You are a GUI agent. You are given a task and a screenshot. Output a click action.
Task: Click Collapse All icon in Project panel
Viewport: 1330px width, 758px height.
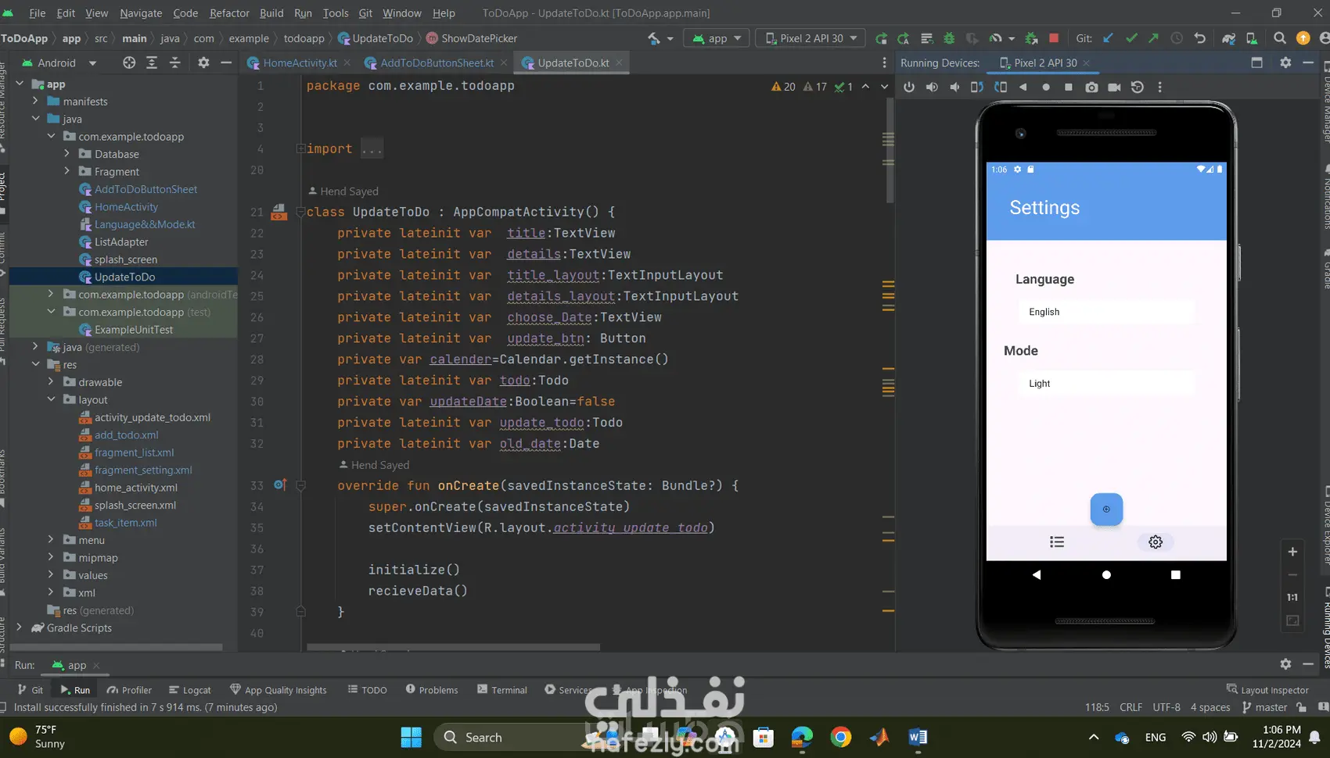174,63
